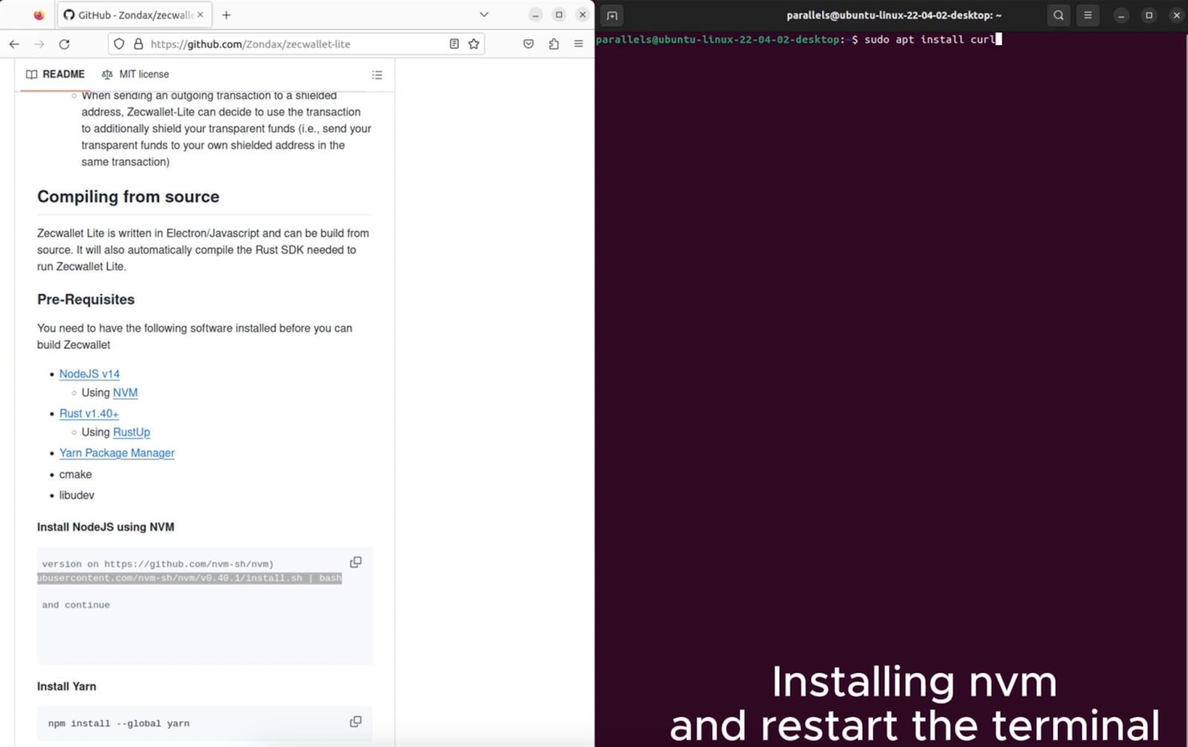The image size is (1188, 747).
Task: Switch to the MIT license tab
Action: tap(135, 74)
